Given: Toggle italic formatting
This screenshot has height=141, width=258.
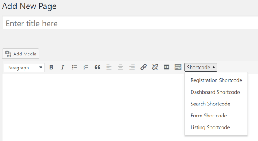Looking at the screenshot, I should coord(63,67).
